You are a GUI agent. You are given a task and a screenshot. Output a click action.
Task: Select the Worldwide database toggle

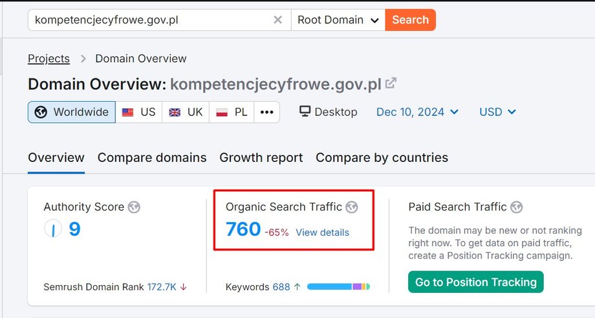[72, 112]
